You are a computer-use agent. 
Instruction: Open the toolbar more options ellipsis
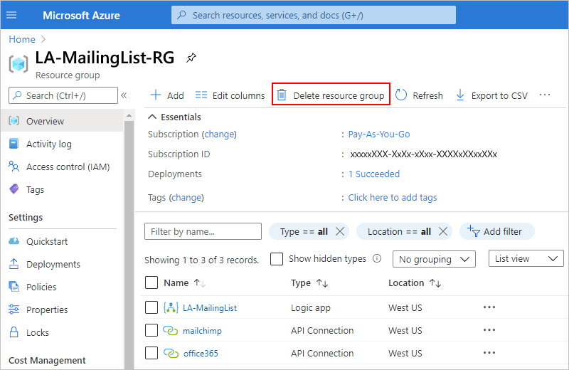point(545,95)
